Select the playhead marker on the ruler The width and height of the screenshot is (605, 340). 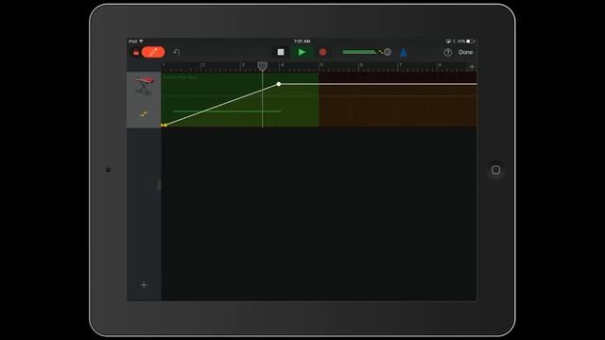pyautogui.click(x=263, y=67)
